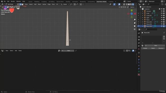Select the extend selection mode icon
Image resolution: width=166 pixels, height=93 pixels.
[x=8, y=7]
